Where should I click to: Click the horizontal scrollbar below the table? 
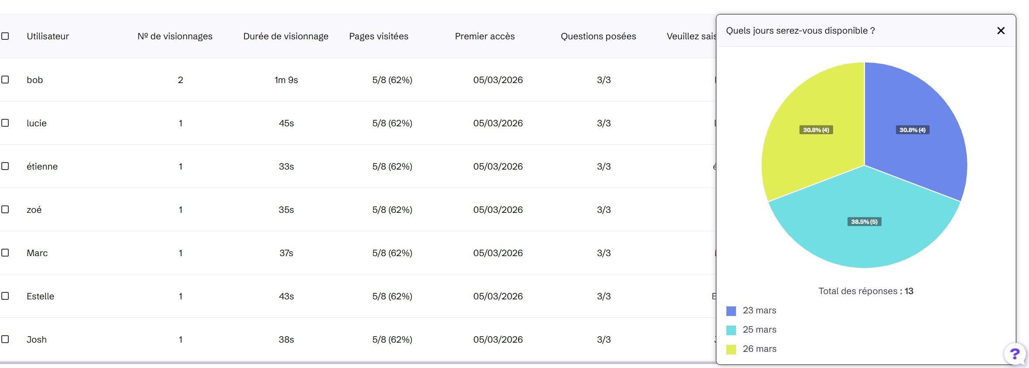[x=350, y=362]
